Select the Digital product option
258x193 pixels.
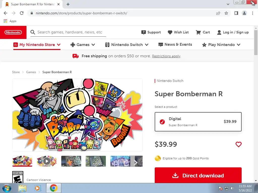pyautogui.click(x=198, y=122)
